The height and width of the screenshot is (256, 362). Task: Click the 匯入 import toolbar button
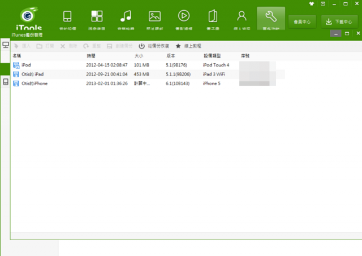22,46
